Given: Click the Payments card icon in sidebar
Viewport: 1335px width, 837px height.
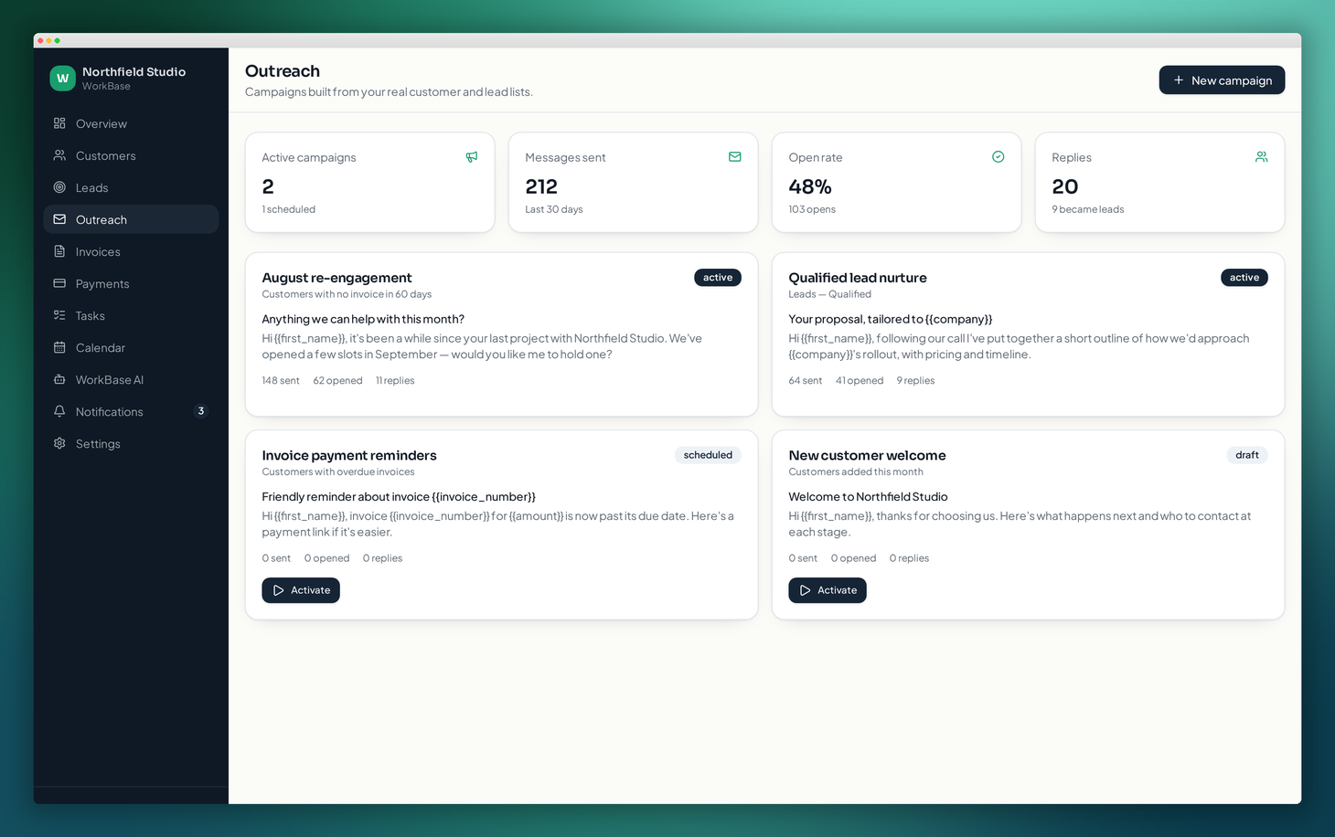Looking at the screenshot, I should tap(59, 283).
